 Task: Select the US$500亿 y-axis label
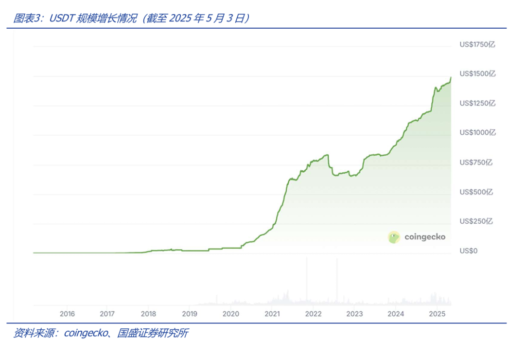476,192
